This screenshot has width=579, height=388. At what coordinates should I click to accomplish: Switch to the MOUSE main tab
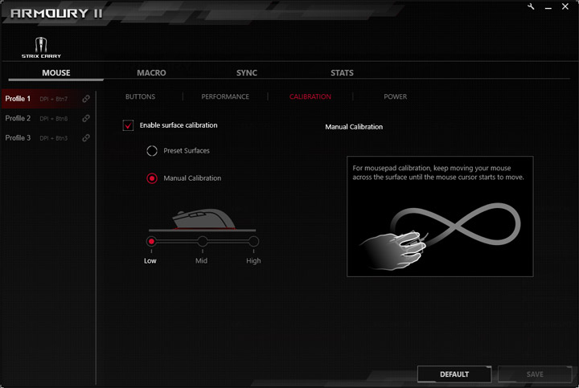click(x=56, y=72)
